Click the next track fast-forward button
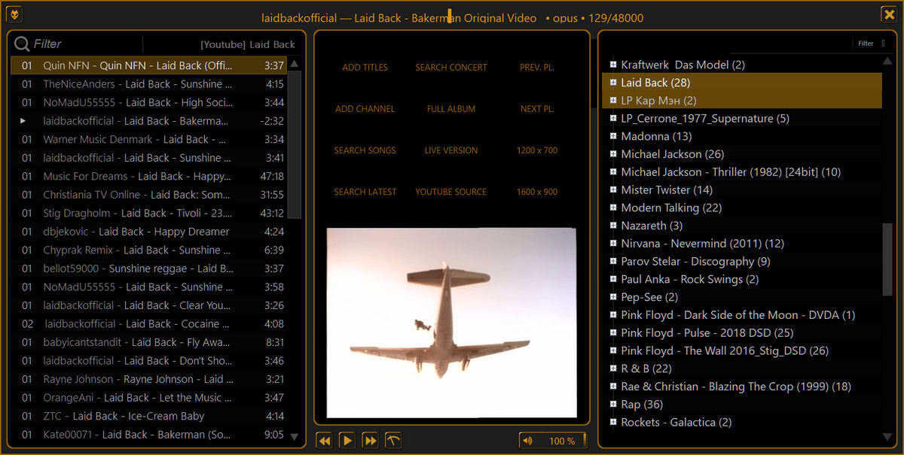 [x=371, y=440]
